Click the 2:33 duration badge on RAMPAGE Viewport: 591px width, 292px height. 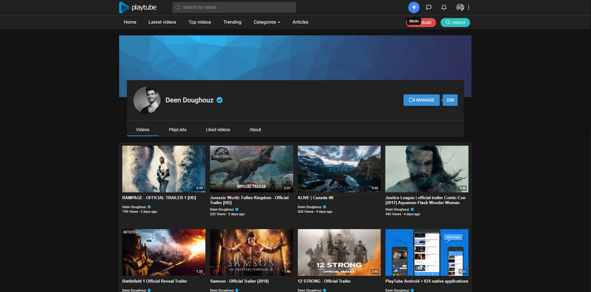[x=199, y=188]
